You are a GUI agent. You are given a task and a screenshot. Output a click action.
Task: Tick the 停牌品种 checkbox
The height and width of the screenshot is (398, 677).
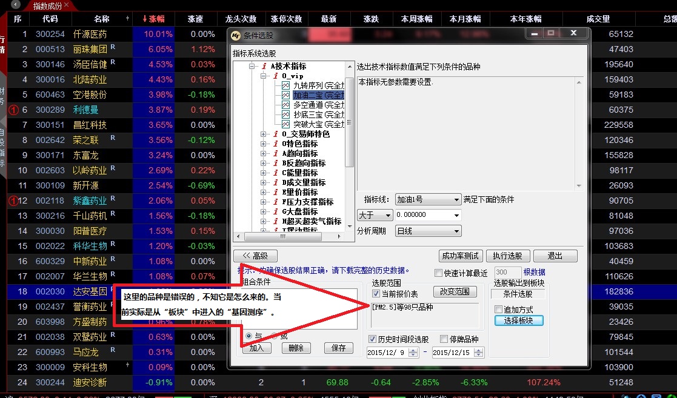[444, 339]
